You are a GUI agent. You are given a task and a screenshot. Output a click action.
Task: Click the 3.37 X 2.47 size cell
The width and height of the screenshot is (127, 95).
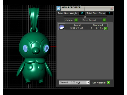pos(76,28)
